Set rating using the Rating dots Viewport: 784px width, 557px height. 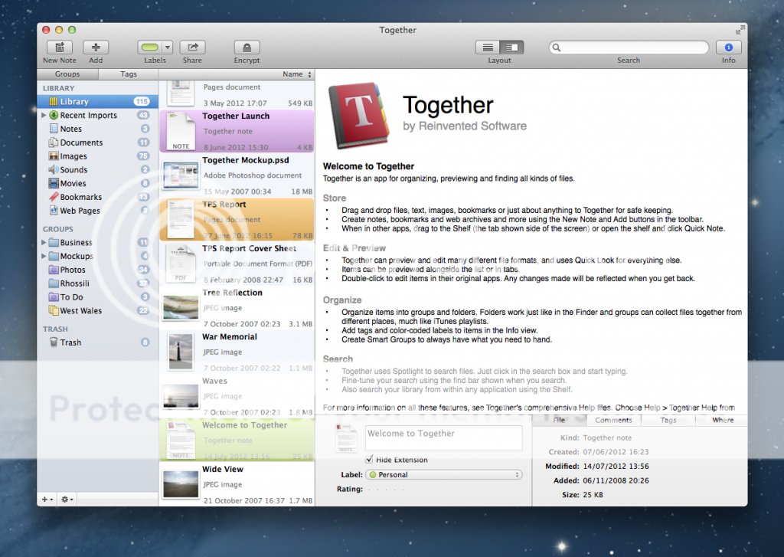(x=387, y=489)
